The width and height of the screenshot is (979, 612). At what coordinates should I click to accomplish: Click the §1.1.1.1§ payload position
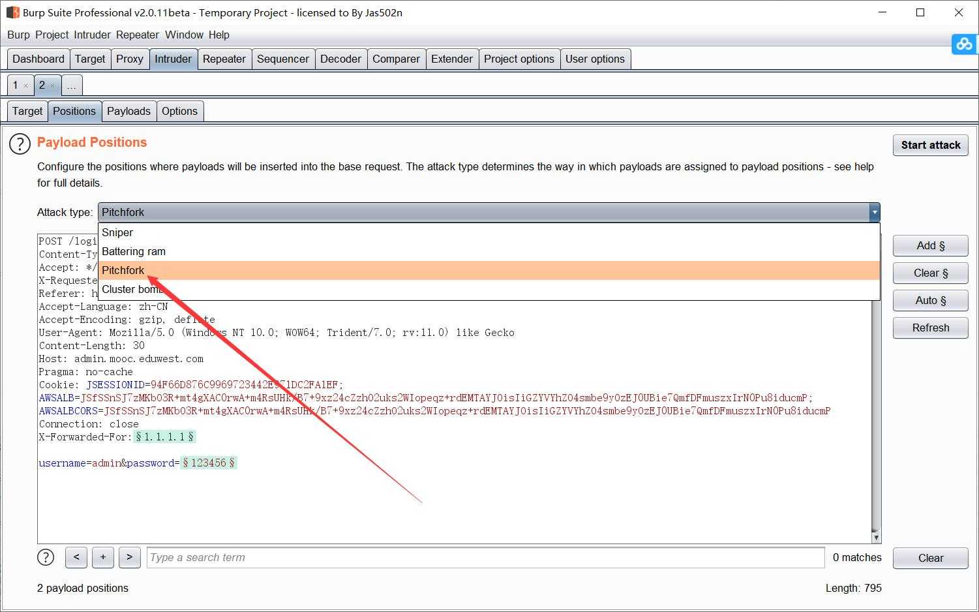[164, 437]
